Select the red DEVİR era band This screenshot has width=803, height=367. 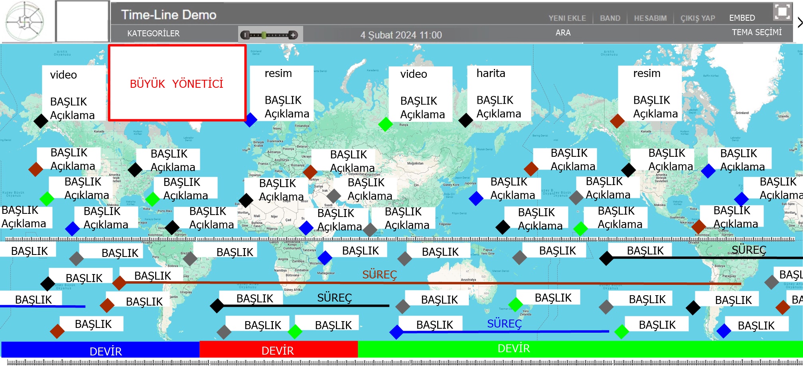(278, 350)
